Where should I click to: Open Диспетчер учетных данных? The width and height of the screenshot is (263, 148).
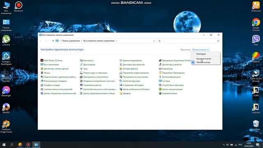pyautogui.click(x=55, y=69)
